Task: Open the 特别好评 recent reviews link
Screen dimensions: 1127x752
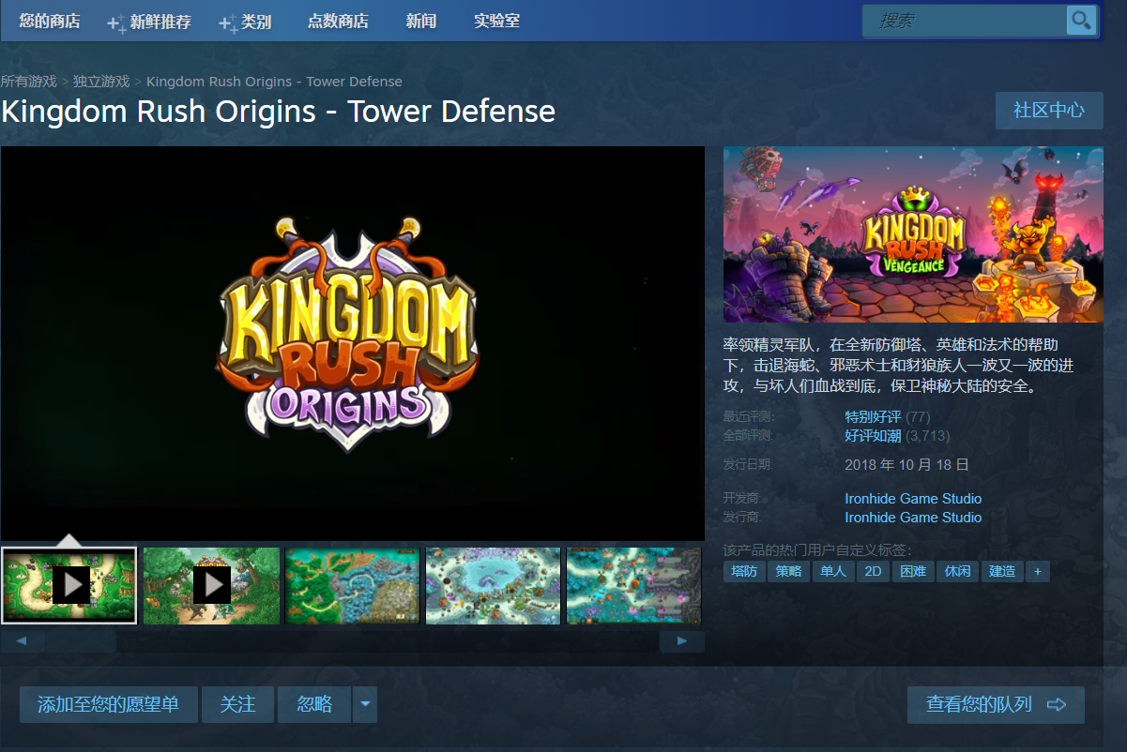Action: (873, 417)
